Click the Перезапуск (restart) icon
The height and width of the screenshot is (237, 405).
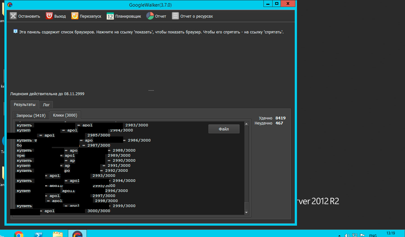pos(75,16)
